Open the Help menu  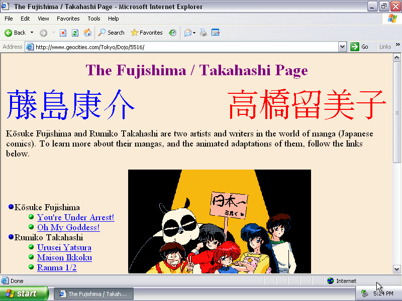click(114, 19)
